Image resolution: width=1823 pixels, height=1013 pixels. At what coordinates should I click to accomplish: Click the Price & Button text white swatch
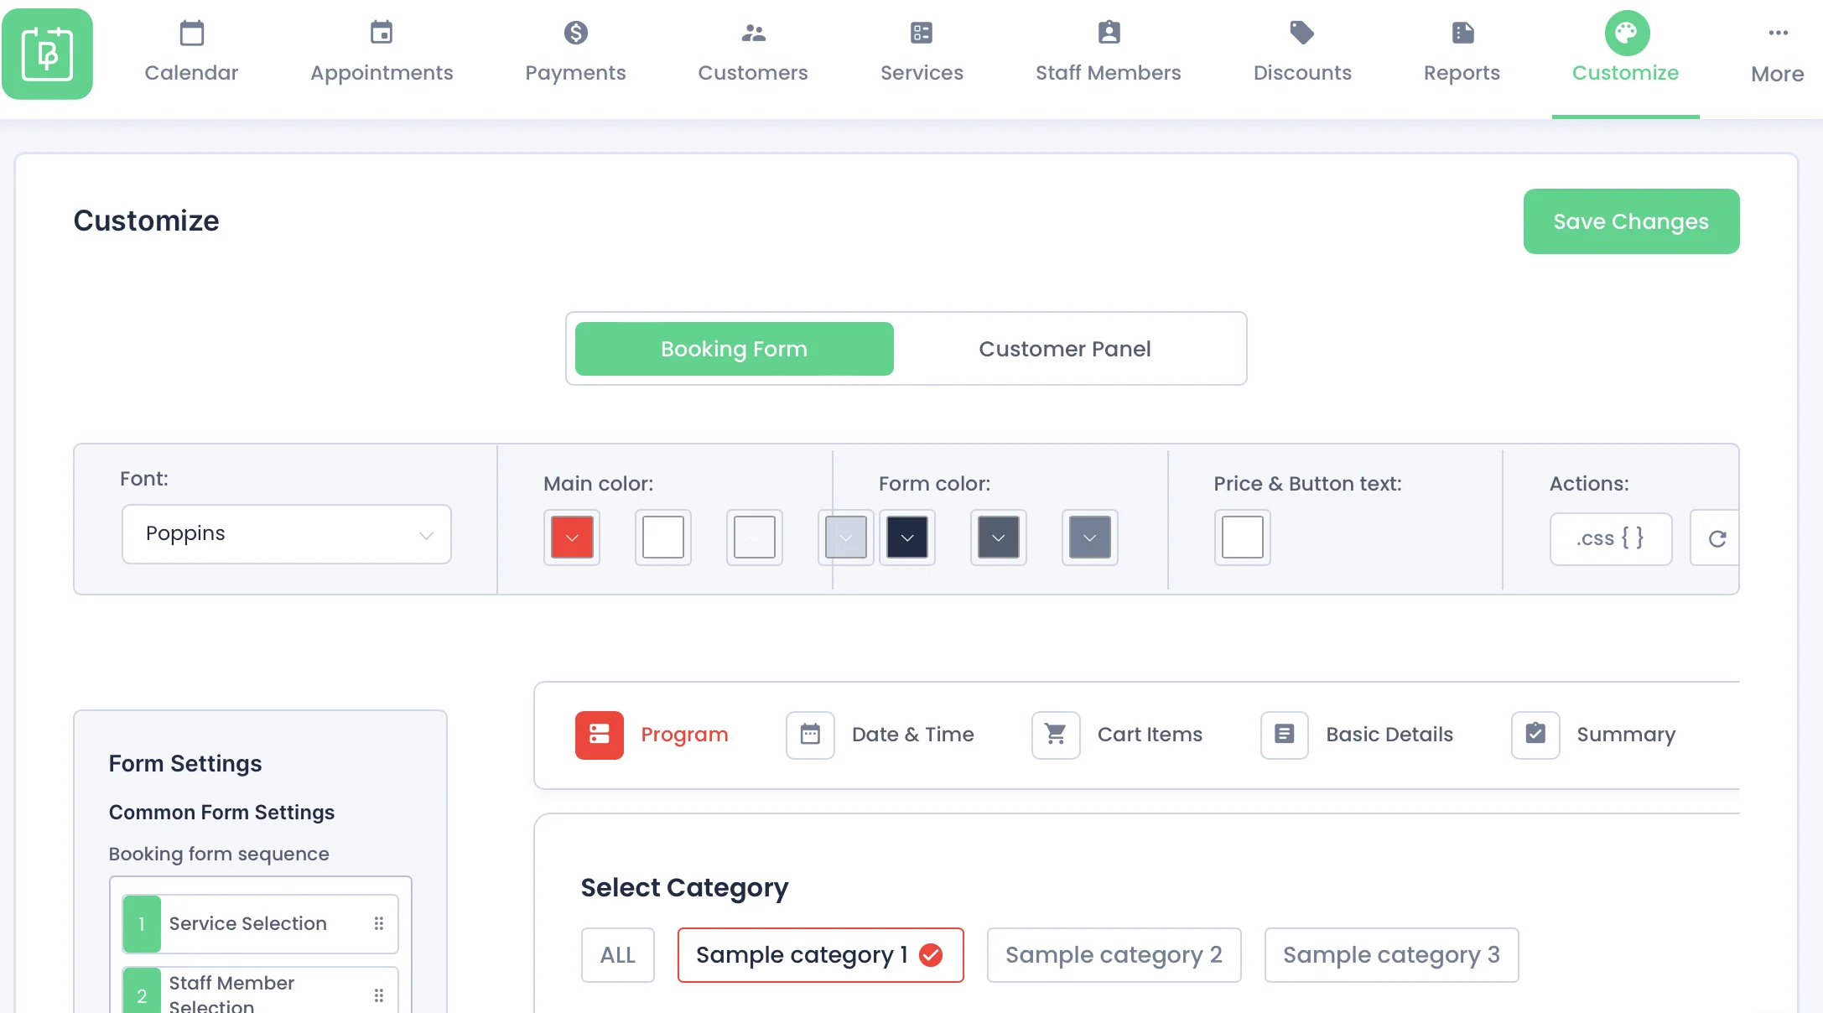tap(1242, 538)
